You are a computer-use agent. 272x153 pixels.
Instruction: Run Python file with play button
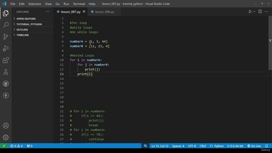pyautogui.click(x=250, y=11)
